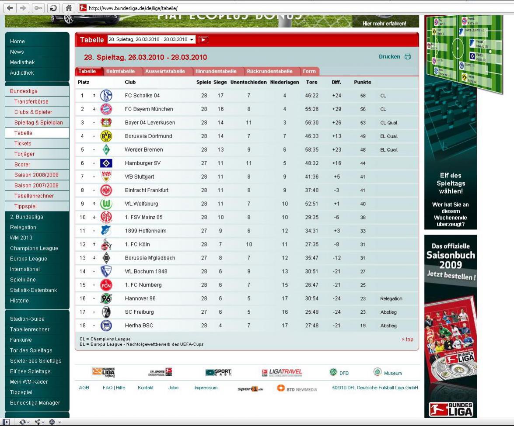The image size is (514, 426).
Task: Open Transferbörse in the sidebar
Action: (x=31, y=101)
